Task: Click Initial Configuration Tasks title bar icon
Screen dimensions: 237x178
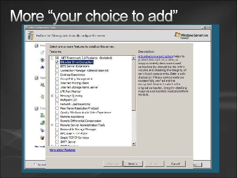Action: click(27, 27)
